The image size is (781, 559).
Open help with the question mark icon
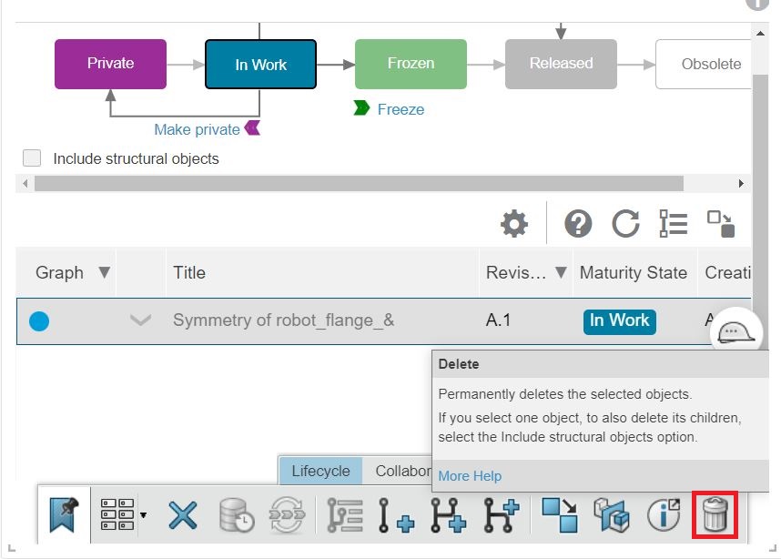pyautogui.click(x=578, y=223)
